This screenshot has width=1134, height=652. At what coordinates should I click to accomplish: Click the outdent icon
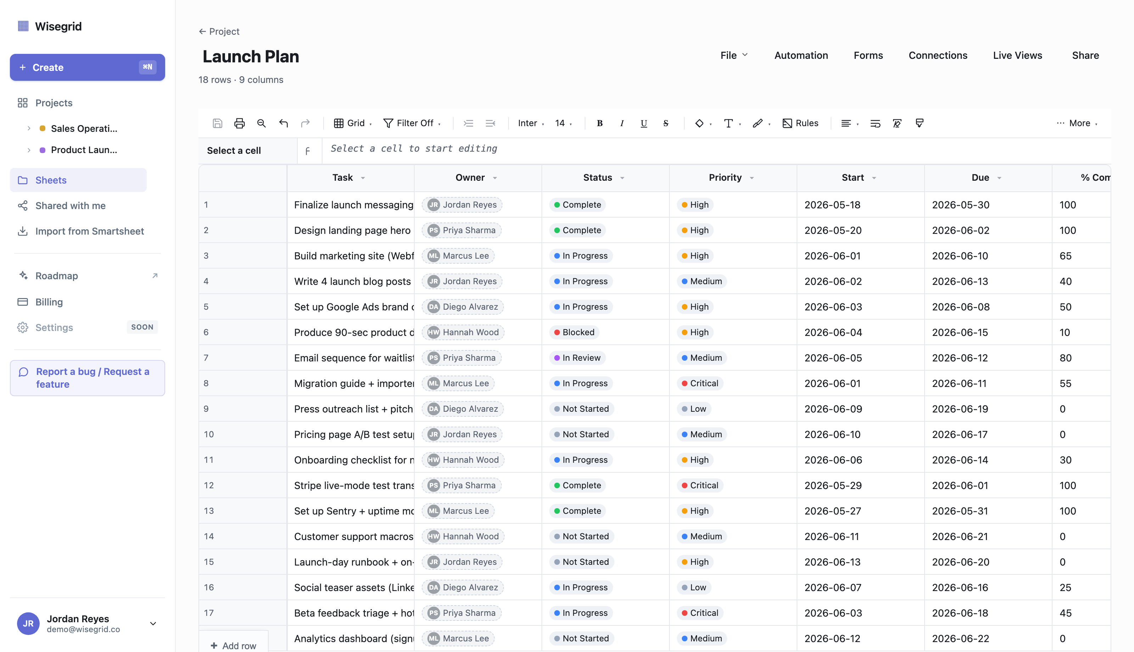tap(490, 123)
